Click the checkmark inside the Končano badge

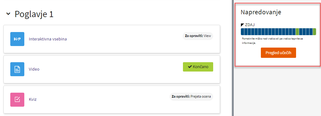pyautogui.click(x=190, y=67)
